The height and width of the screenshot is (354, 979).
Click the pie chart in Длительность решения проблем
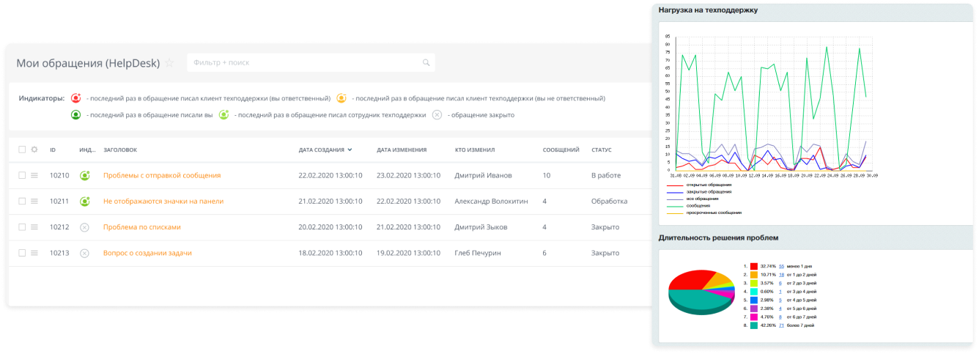(701, 292)
